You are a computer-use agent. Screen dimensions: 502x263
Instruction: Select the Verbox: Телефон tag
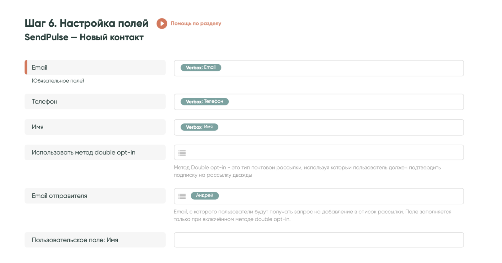click(205, 102)
